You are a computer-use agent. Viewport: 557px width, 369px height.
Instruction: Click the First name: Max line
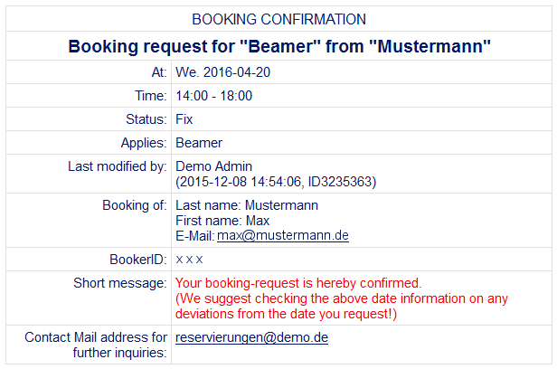[x=222, y=221]
